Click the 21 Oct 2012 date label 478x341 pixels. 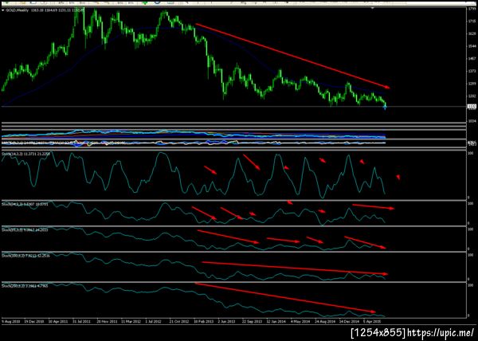pyautogui.click(x=179, y=322)
